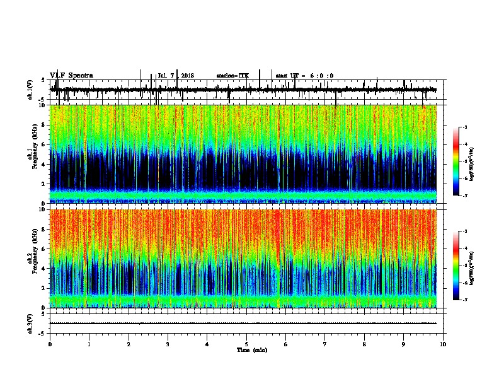Click the "ch.3(V)" axis label
The height and width of the screenshot is (386, 499).
click(x=30, y=324)
